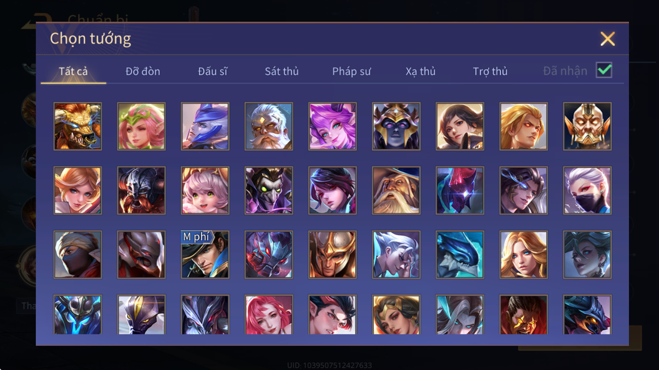Image resolution: width=659 pixels, height=370 pixels.
Task: Pick the white-bearded old man hero
Action: (268, 126)
